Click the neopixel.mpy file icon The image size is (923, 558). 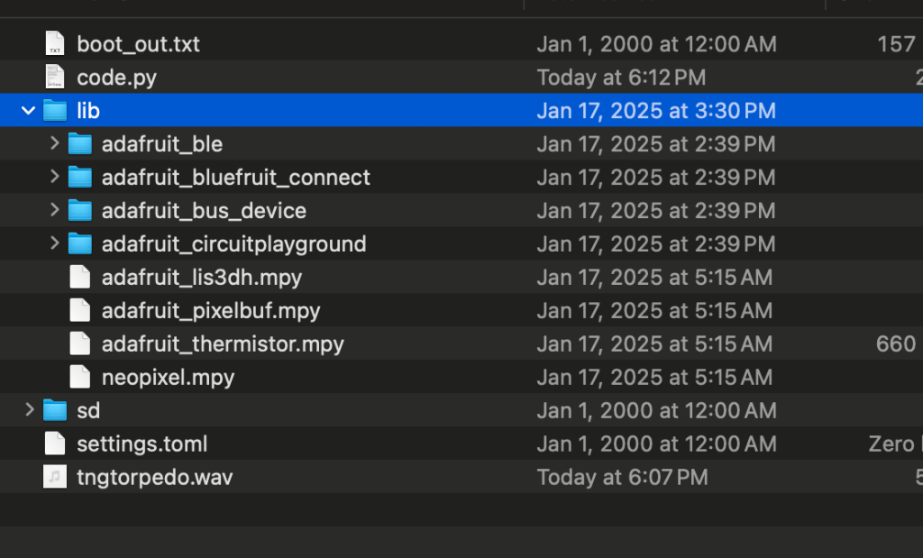(x=80, y=377)
